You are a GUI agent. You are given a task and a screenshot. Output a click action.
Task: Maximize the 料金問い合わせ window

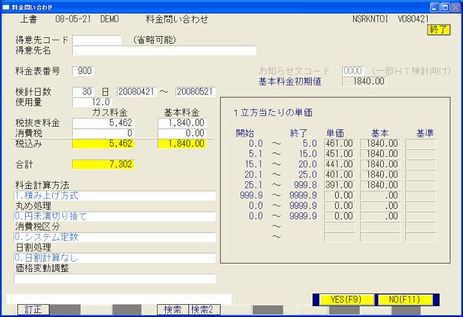pos(445,7)
